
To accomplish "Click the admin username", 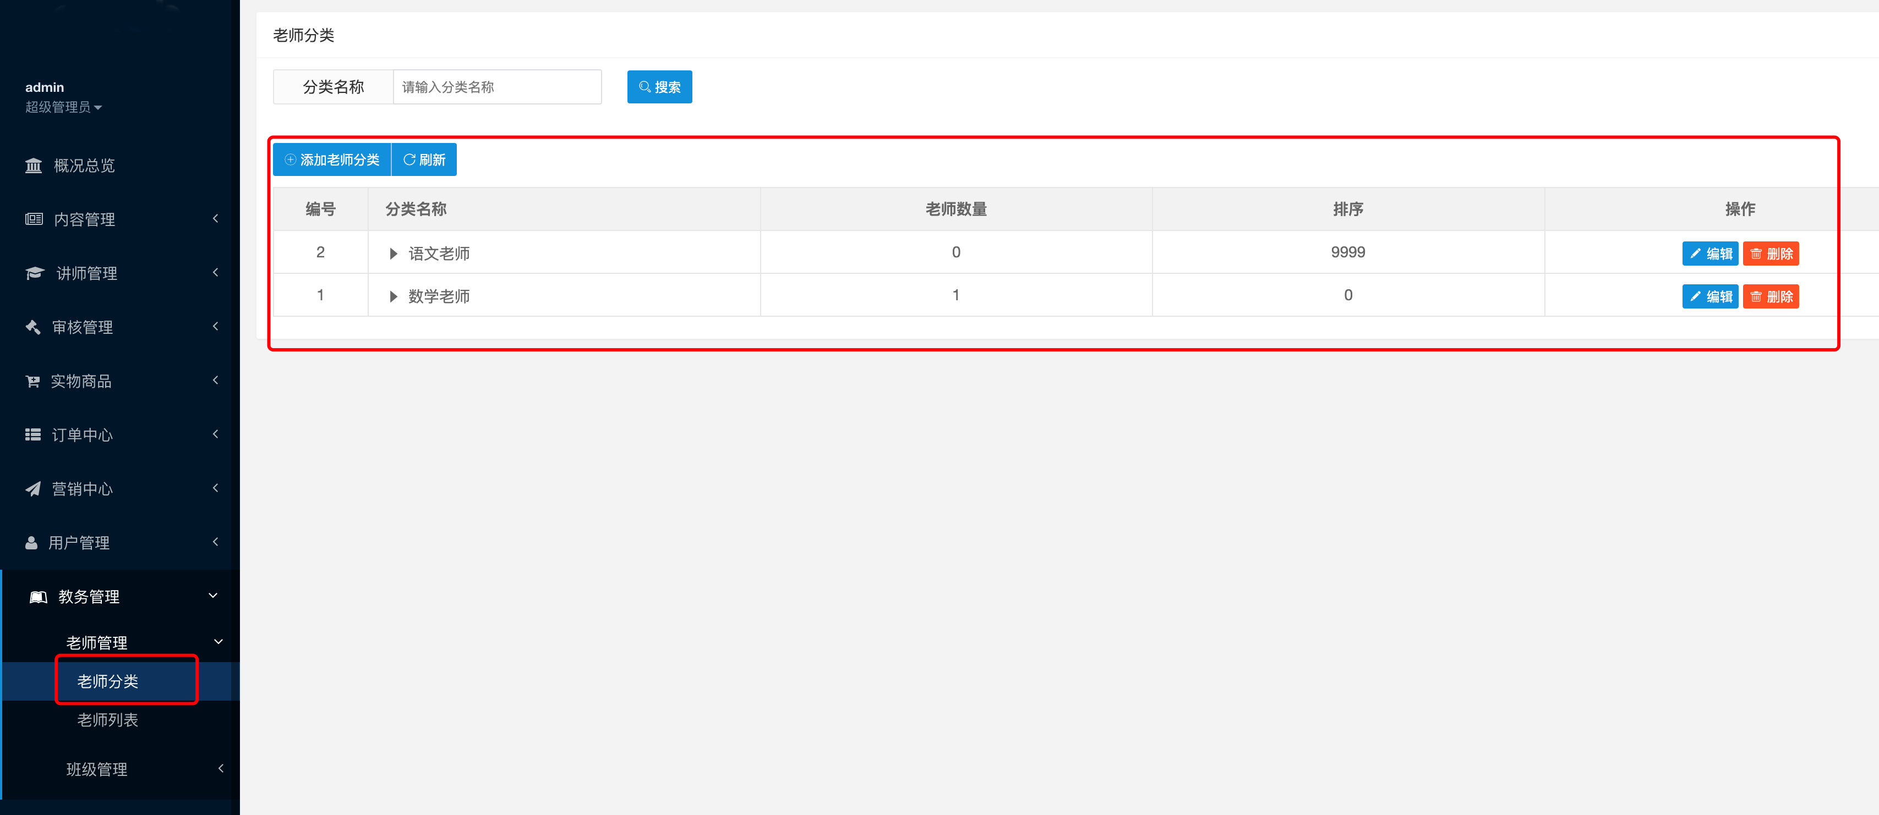I will click(x=45, y=87).
